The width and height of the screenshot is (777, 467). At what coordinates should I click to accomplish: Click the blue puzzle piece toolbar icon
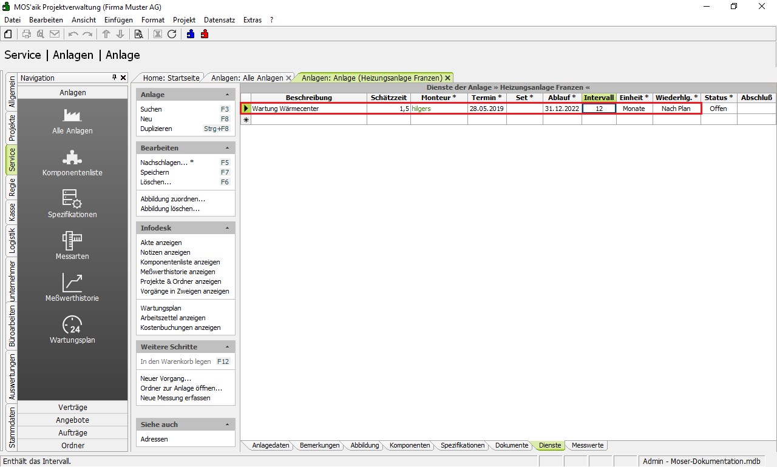[x=191, y=34]
